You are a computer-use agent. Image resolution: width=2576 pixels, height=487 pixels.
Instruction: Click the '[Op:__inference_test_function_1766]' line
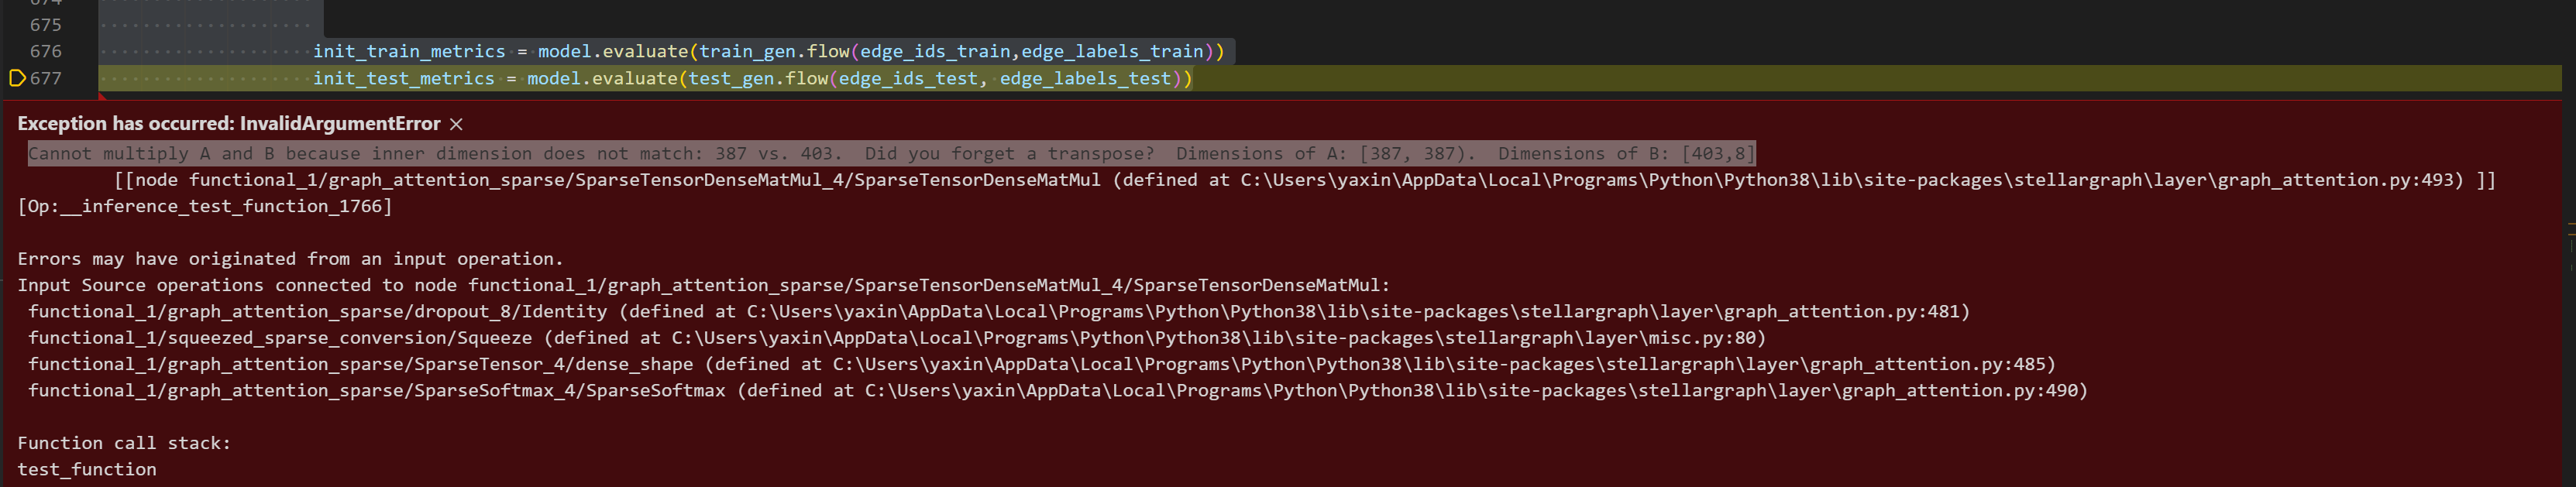(205, 206)
